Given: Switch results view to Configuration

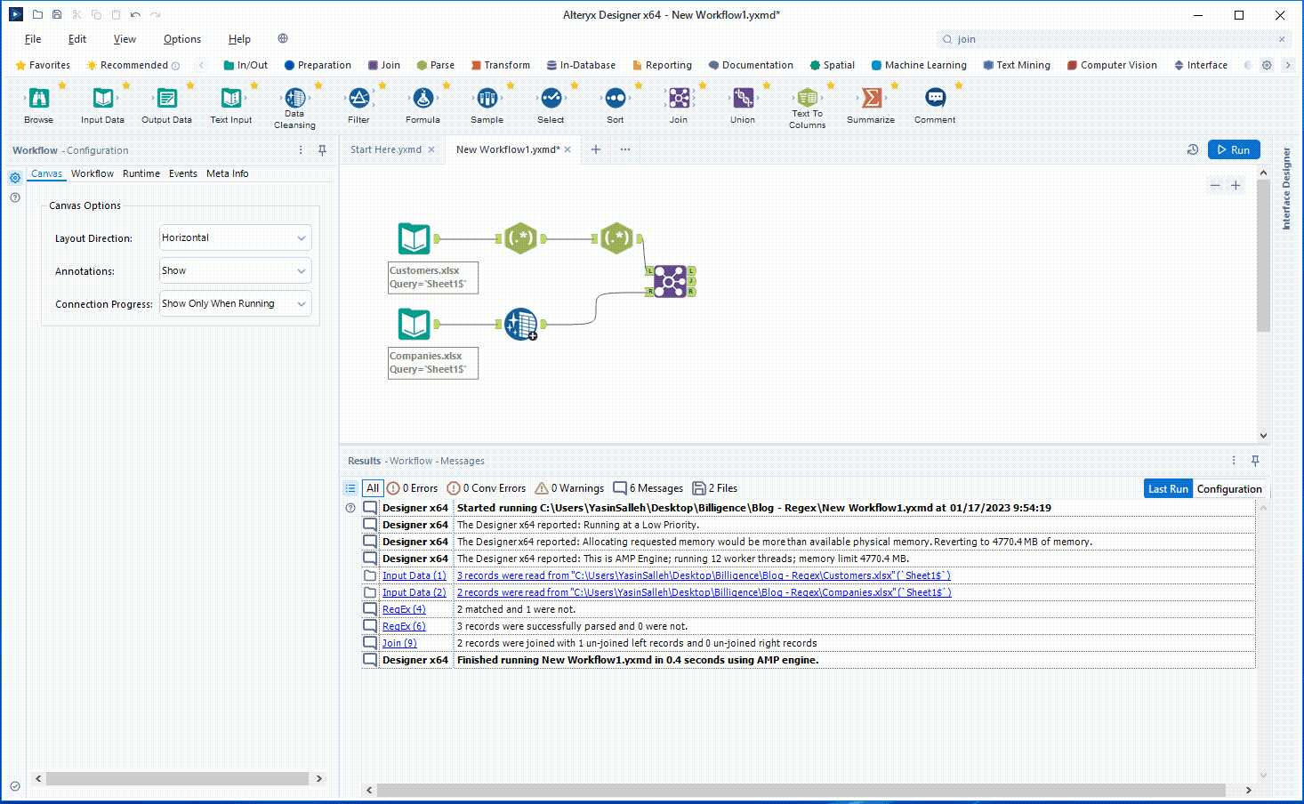Looking at the screenshot, I should click(1229, 487).
